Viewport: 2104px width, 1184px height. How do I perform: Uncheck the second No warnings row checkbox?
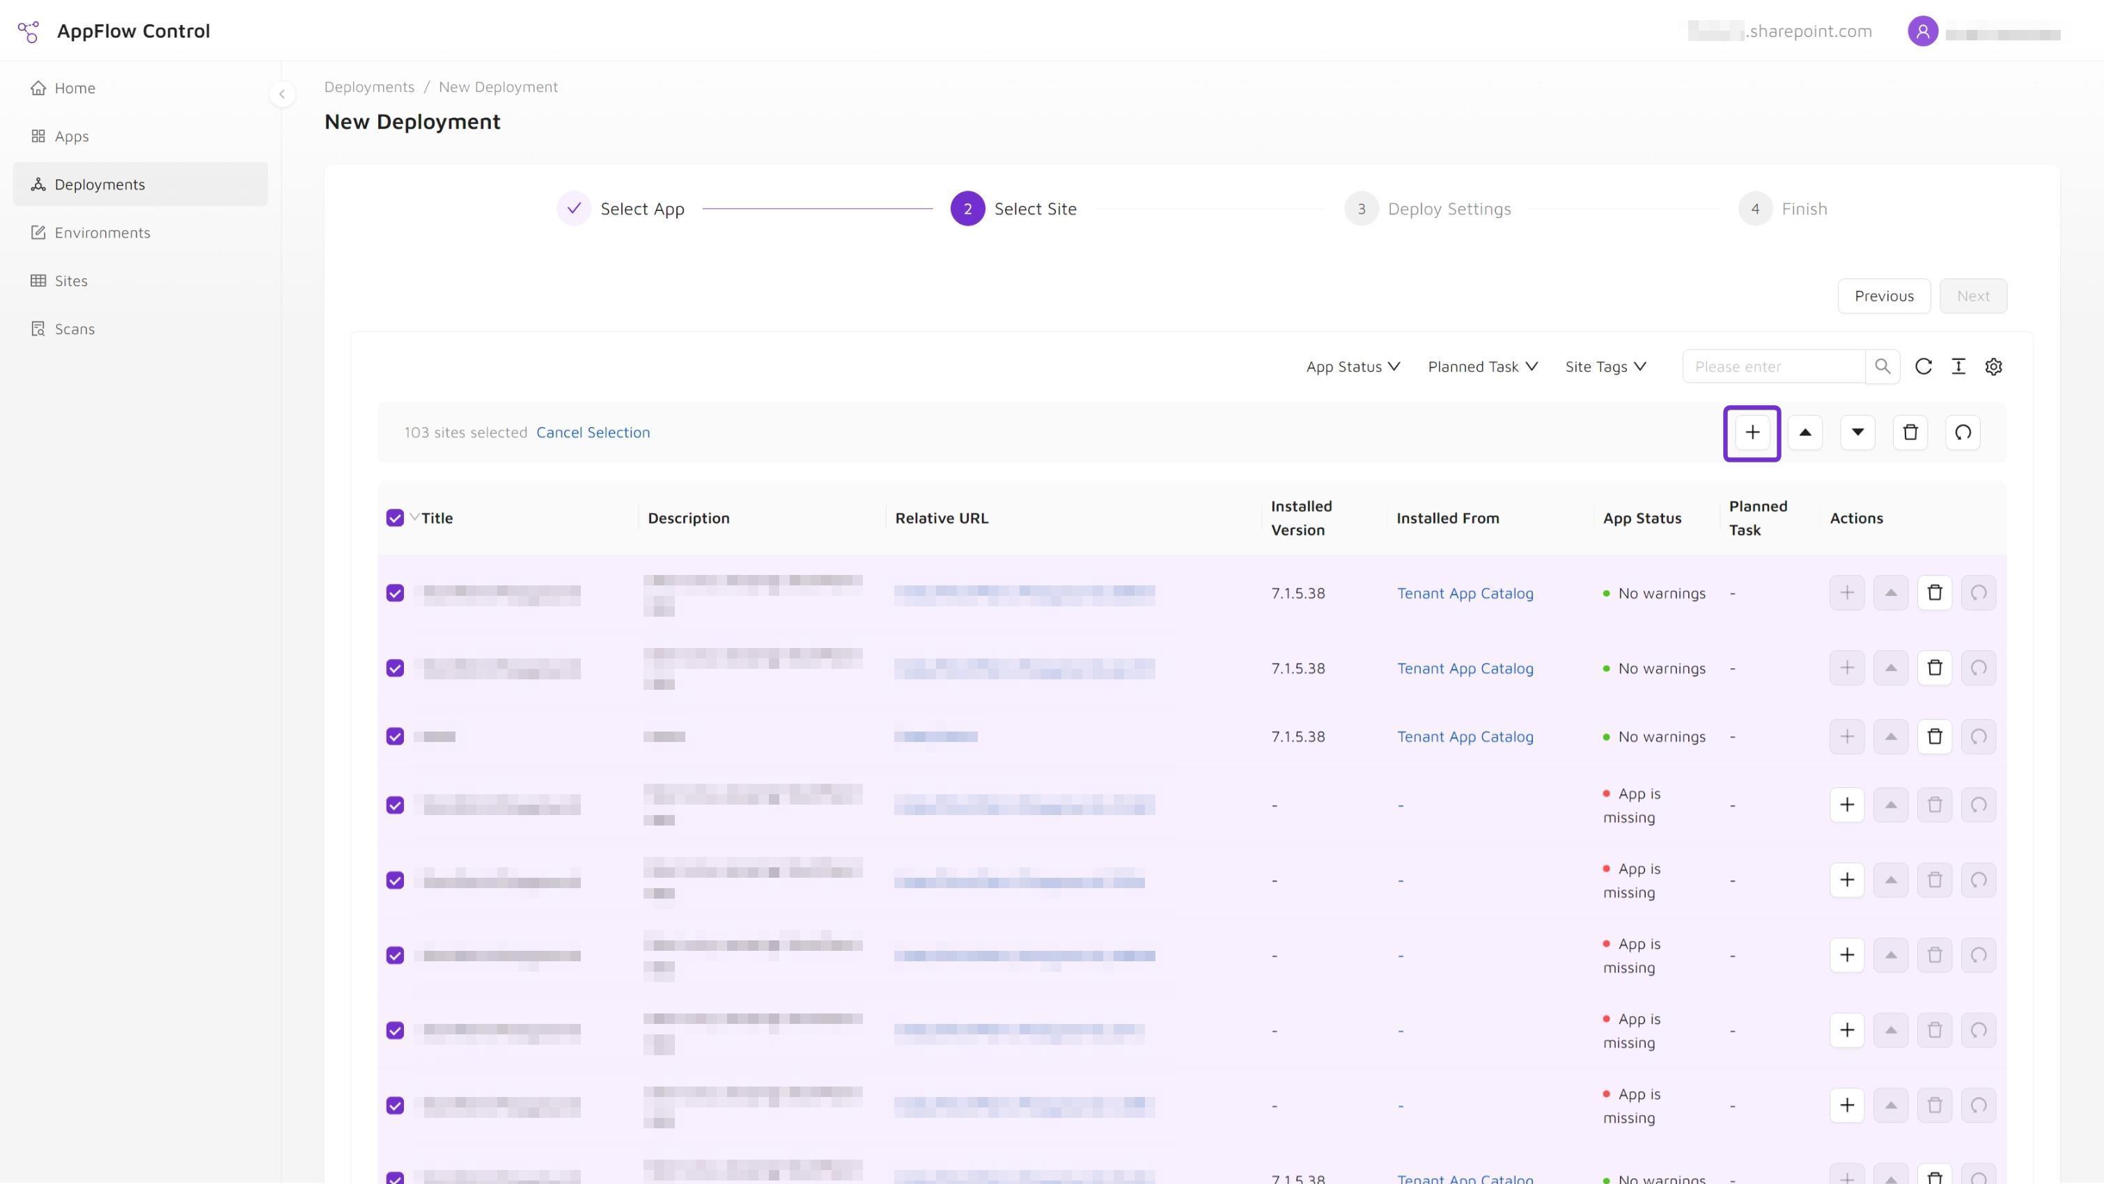[x=394, y=668]
